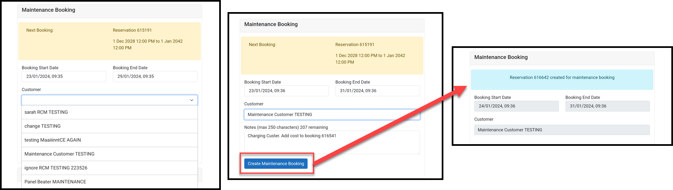Click Create Maintenance Booking button

pyautogui.click(x=276, y=164)
